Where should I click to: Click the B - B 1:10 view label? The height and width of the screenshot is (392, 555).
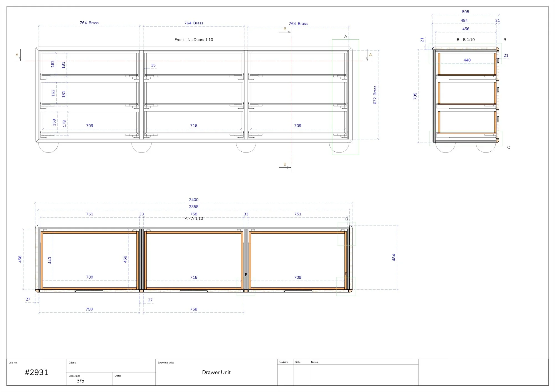pos(466,40)
